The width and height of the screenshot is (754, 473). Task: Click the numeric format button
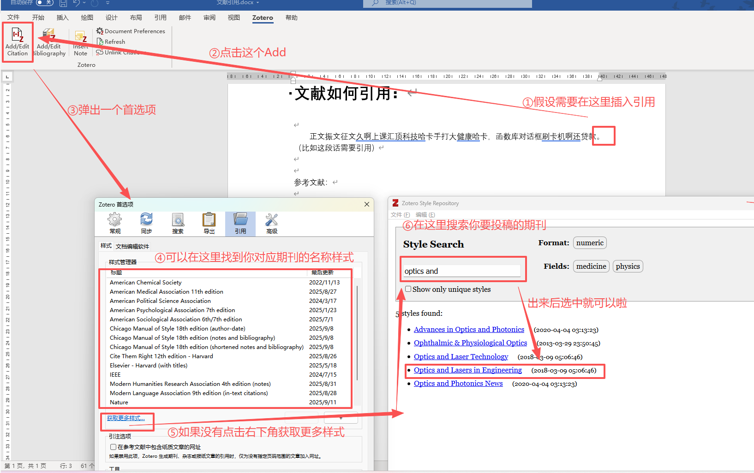(590, 243)
